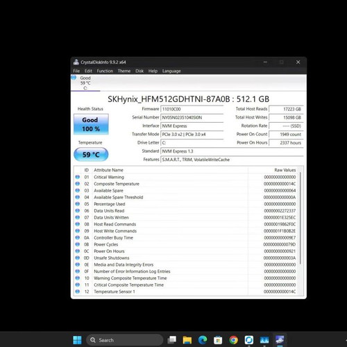Select the Percentage Used attribute name

pos(109,204)
